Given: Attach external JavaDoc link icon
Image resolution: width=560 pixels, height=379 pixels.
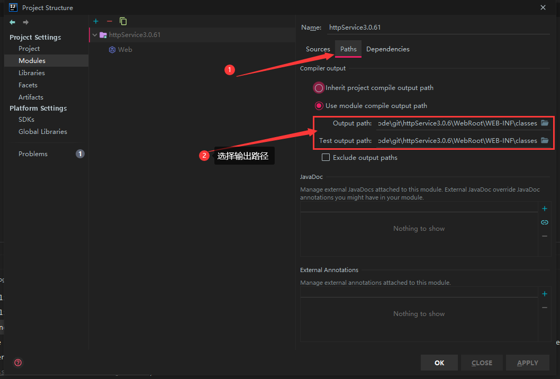Looking at the screenshot, I should (545, 222).
